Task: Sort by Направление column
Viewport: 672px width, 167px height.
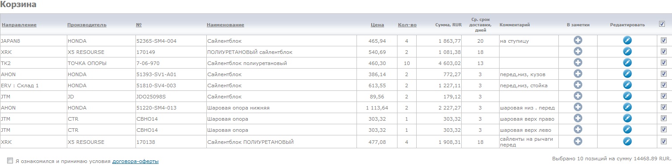Action: point(19,25)
